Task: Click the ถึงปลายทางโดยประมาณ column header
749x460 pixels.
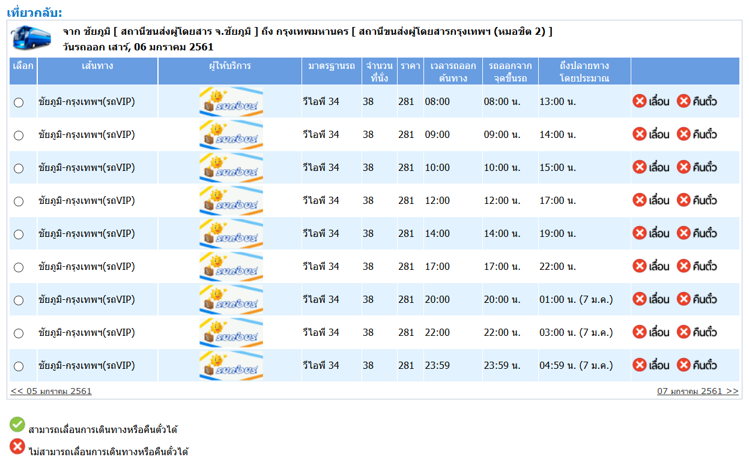Action: click(584, 71)
